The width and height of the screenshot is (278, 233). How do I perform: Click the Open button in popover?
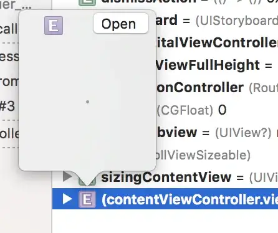click(x=121, y=23)
